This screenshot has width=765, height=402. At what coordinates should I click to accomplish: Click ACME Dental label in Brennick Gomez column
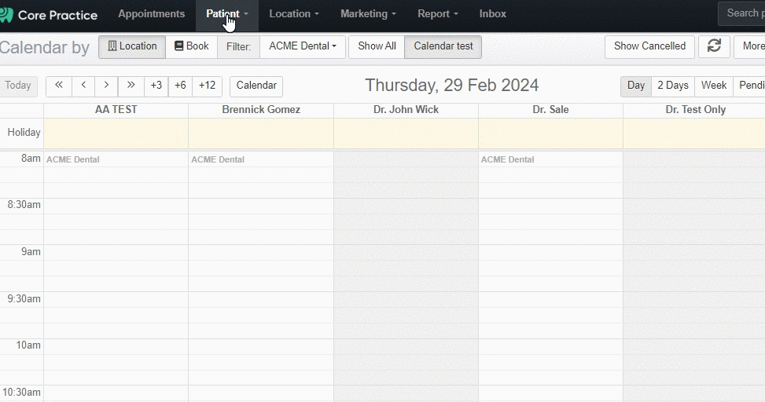tap(218, 160)
